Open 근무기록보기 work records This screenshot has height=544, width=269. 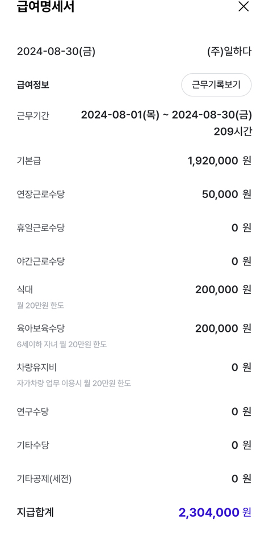click(x=216, y=85)
